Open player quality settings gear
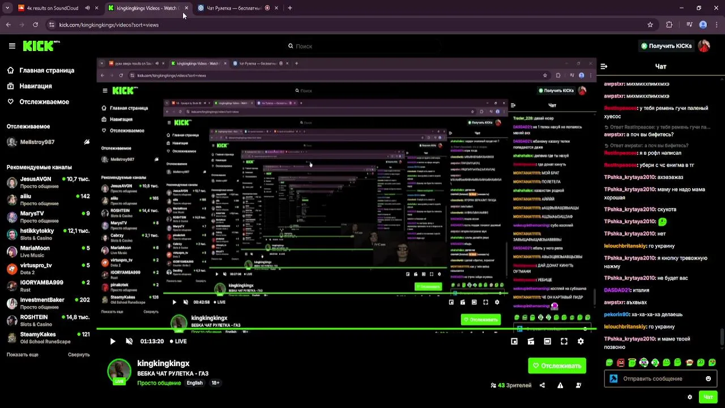This screenshot has height=408, width=725. (x=581, y=341)
